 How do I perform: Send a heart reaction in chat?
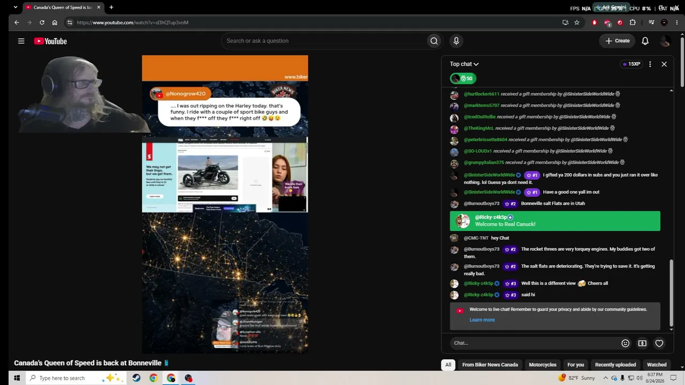(659, 343)
